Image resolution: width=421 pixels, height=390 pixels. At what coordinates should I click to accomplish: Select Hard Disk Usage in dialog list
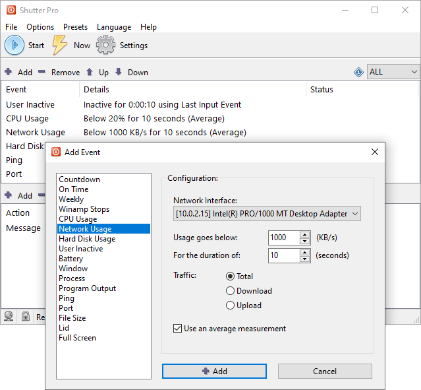pos(103,239)
